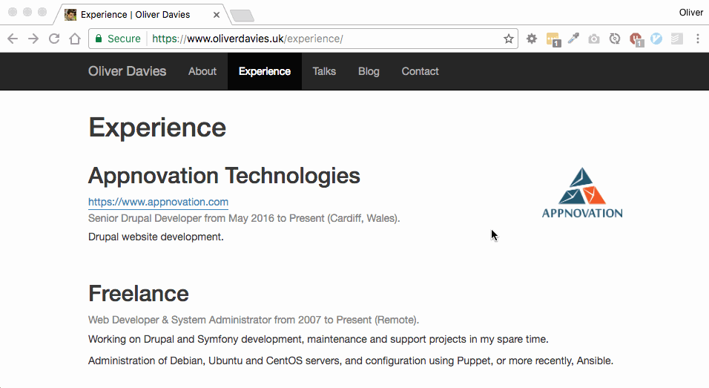Follow the https://www.appnovation.com link

click(x=158, y=202)
